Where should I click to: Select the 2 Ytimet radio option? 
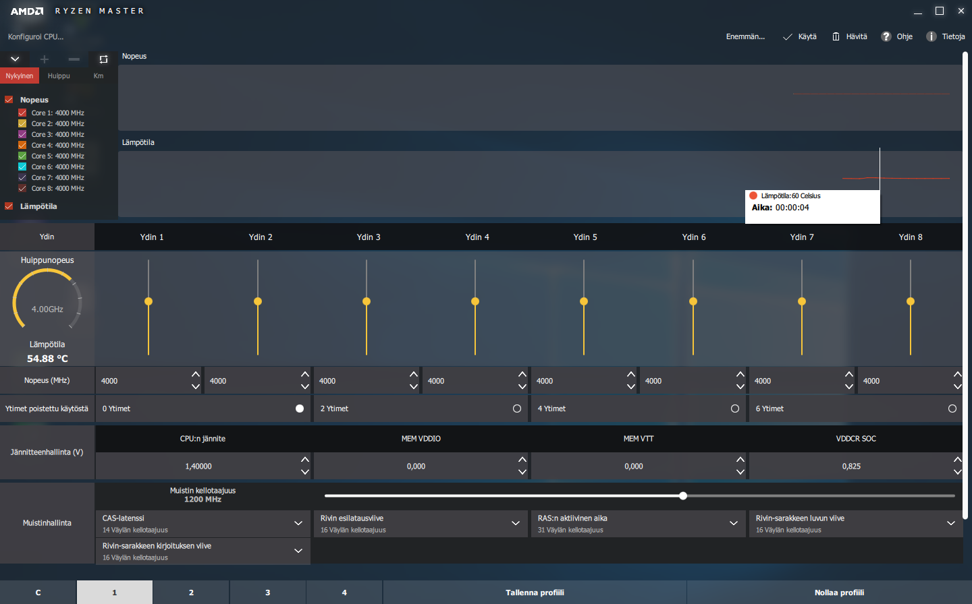click(x=517, y=409)
